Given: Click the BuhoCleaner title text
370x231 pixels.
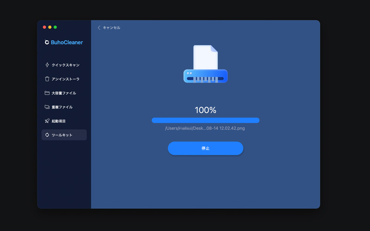Looking at the screenshot, I should click(67, 43).
